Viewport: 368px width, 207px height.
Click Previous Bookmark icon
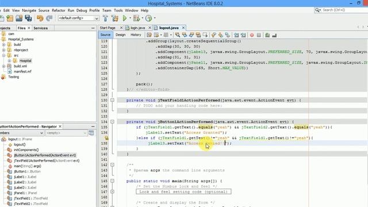coord(213,35)
